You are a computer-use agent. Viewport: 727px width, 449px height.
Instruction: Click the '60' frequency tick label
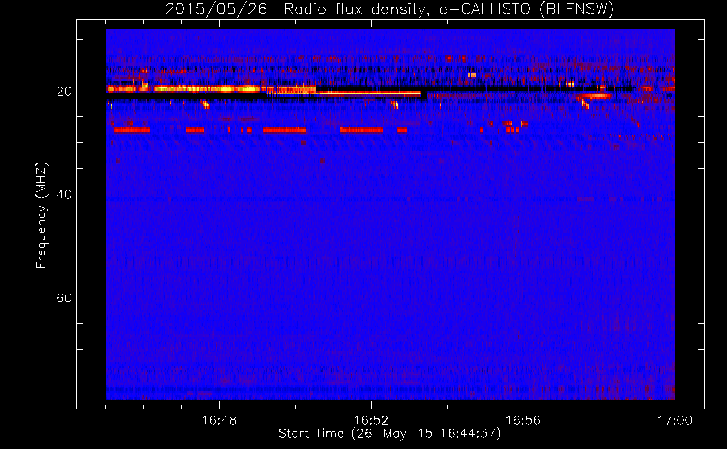64,298
